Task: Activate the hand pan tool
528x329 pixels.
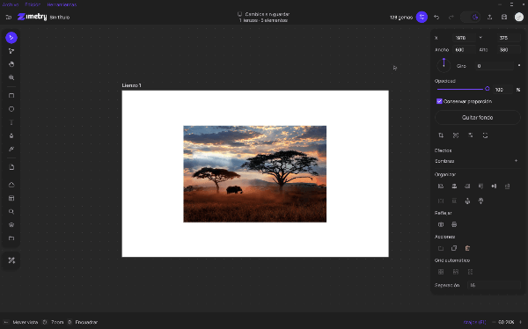Action: point(11,64)
